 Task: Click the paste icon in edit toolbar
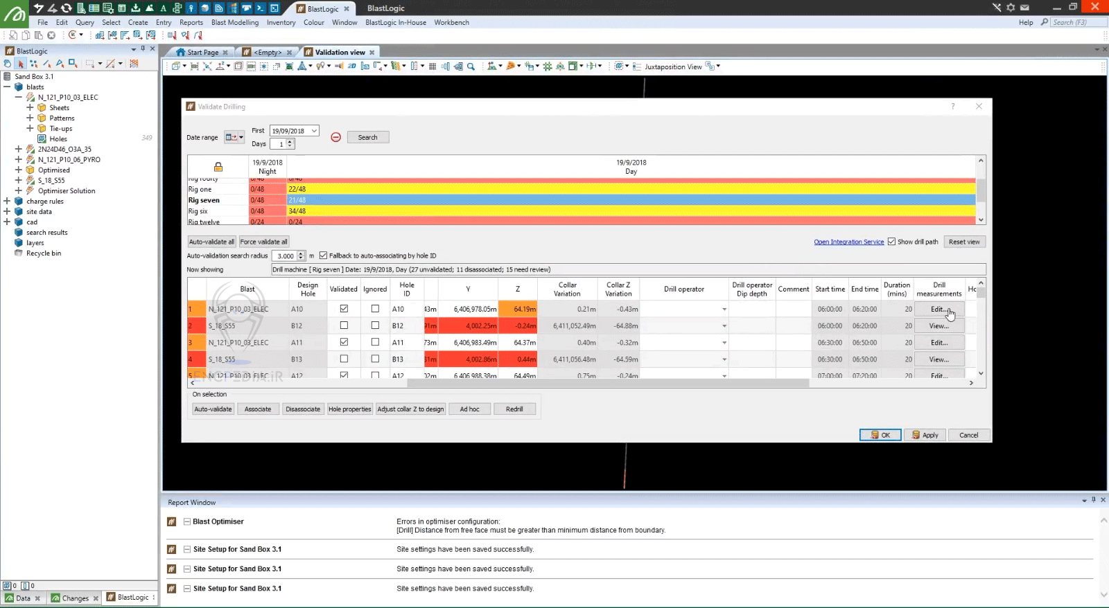[x=38, y=35]
